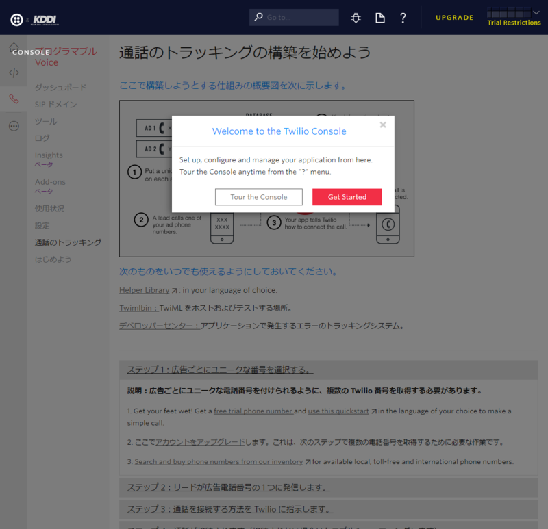The height and width of the screenshot is (529, 548).
Task: Open free trial phone number link
Action: [x=253, y=411]
